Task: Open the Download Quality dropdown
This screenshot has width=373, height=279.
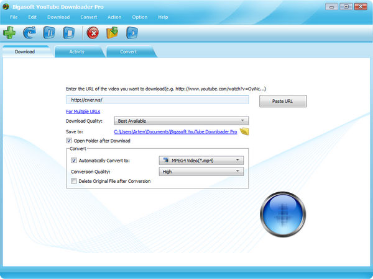Action: coord(182,121)
